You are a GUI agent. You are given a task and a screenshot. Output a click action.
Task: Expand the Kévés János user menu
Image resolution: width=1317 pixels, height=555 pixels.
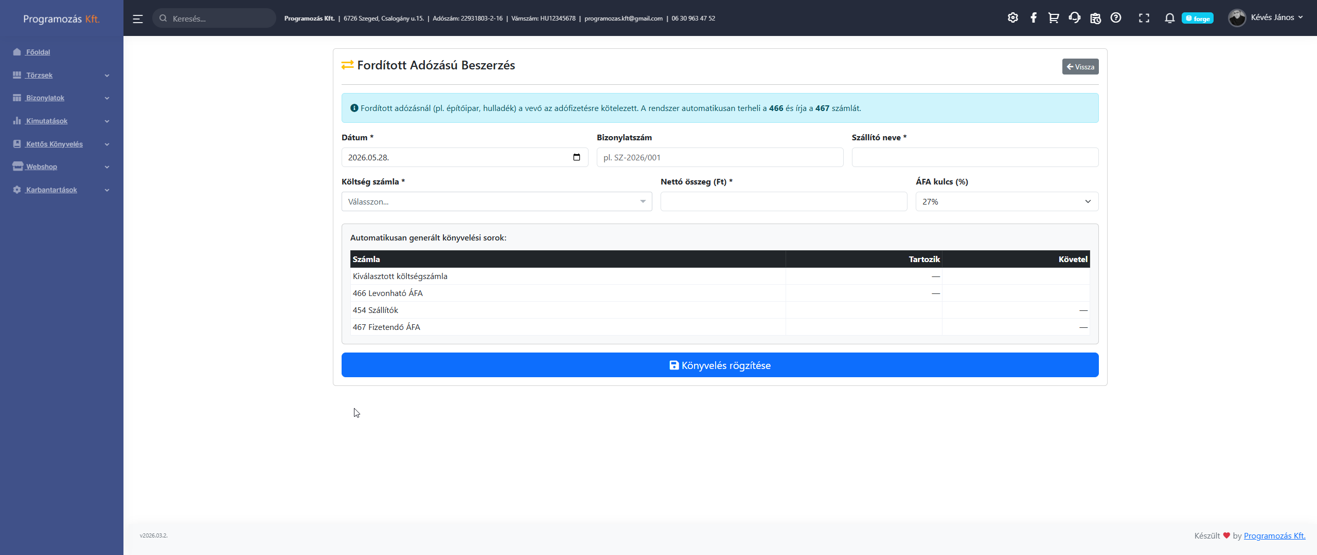tap(1266, 18)
